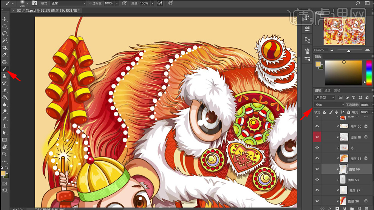This screenshot has height=210, width=374.
Task: Select the Brush tool in toolbar
Action: coord(4,69)
